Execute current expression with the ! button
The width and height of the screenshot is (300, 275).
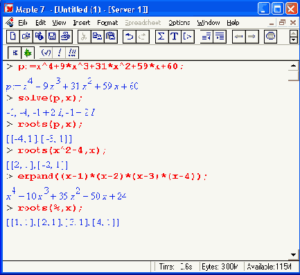(59, 53)
